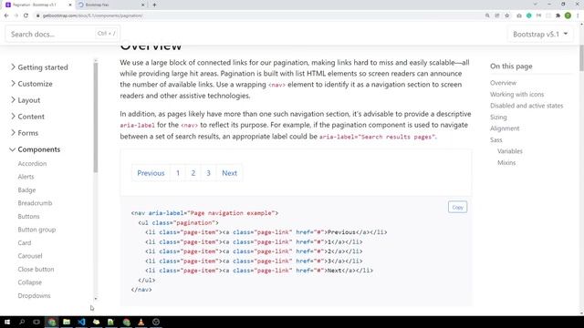Close the second Bootstrap tab

[142, 5]
